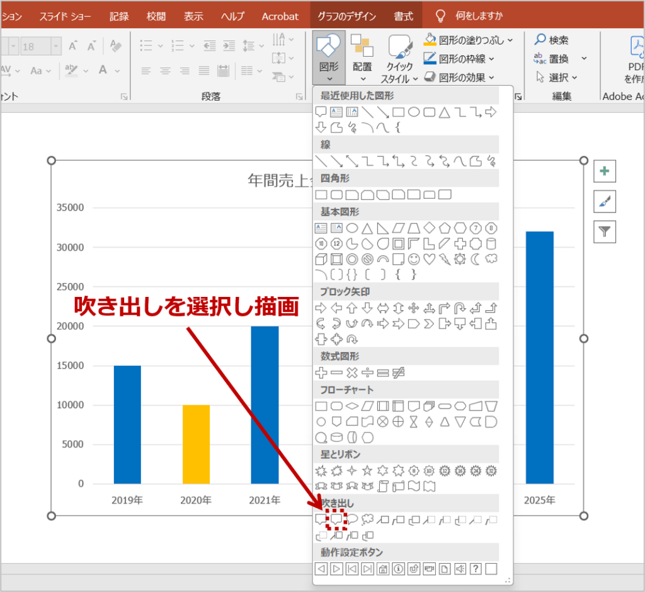Increase font size with the larger A
The height and width of the screenshot is (592, 645).
coord(73,46)
